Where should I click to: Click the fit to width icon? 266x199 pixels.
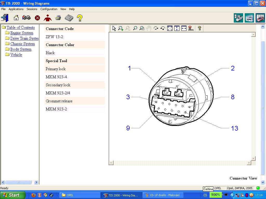point(184,29)
